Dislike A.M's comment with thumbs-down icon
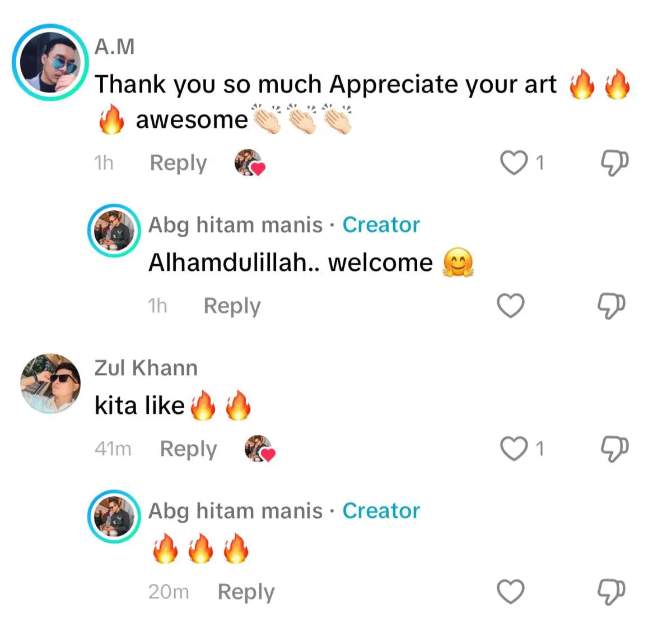Screen dimensions: 648x627 [614, 163]
